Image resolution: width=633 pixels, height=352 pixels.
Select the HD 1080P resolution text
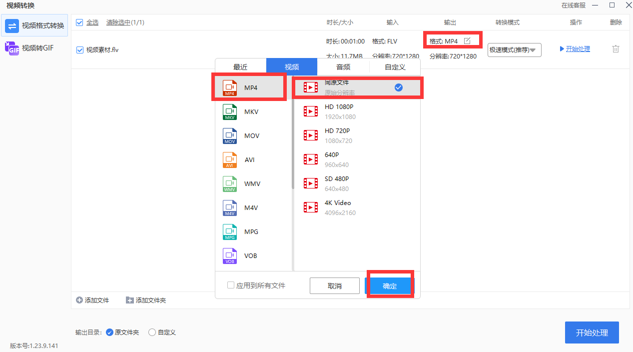pos(339,107)
